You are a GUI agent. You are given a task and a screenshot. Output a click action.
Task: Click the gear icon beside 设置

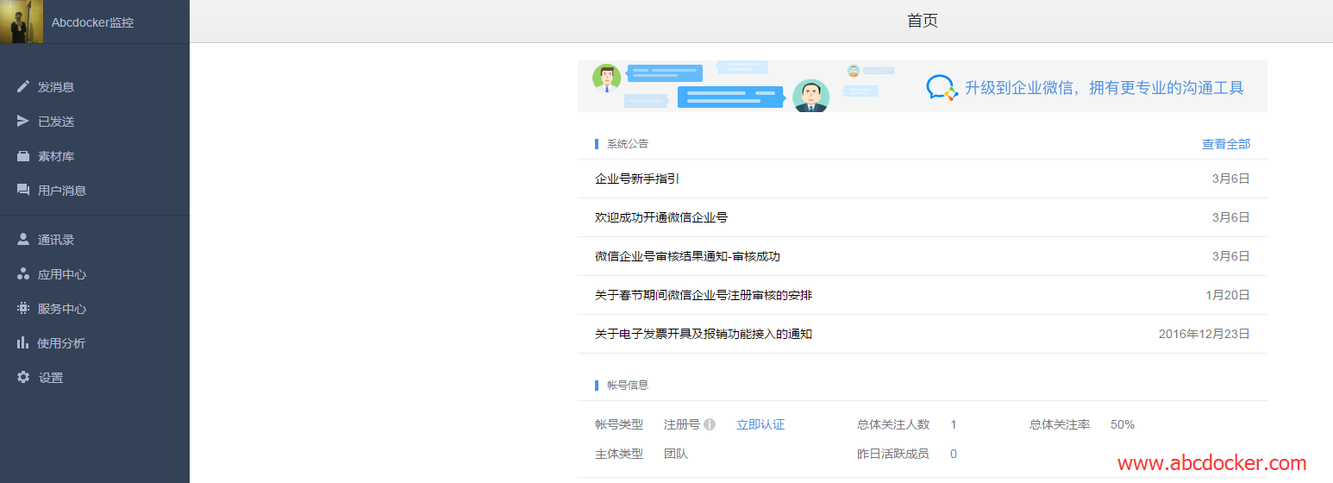tap(23, 377)
